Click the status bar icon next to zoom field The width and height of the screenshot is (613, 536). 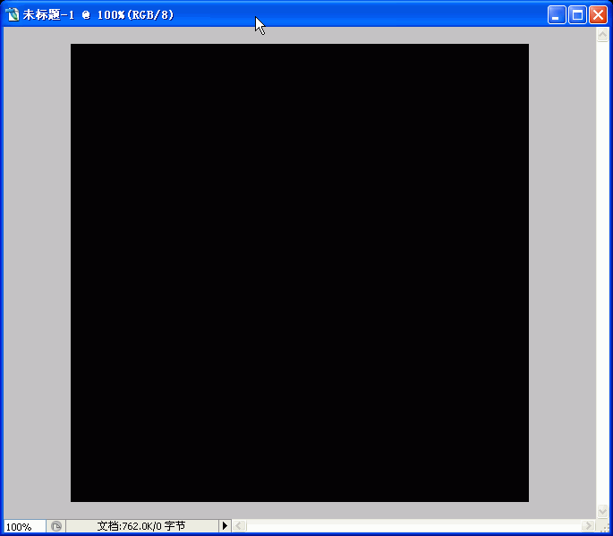pos(56,526)
